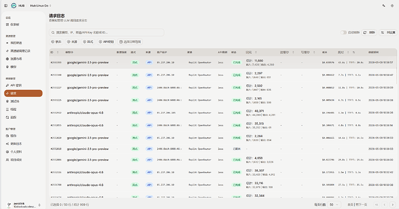Viewport: 399px width, 209px height.
Task: Click the row with total 2,284 tokens
Action: pyautogui.click(x=223, y=138)
